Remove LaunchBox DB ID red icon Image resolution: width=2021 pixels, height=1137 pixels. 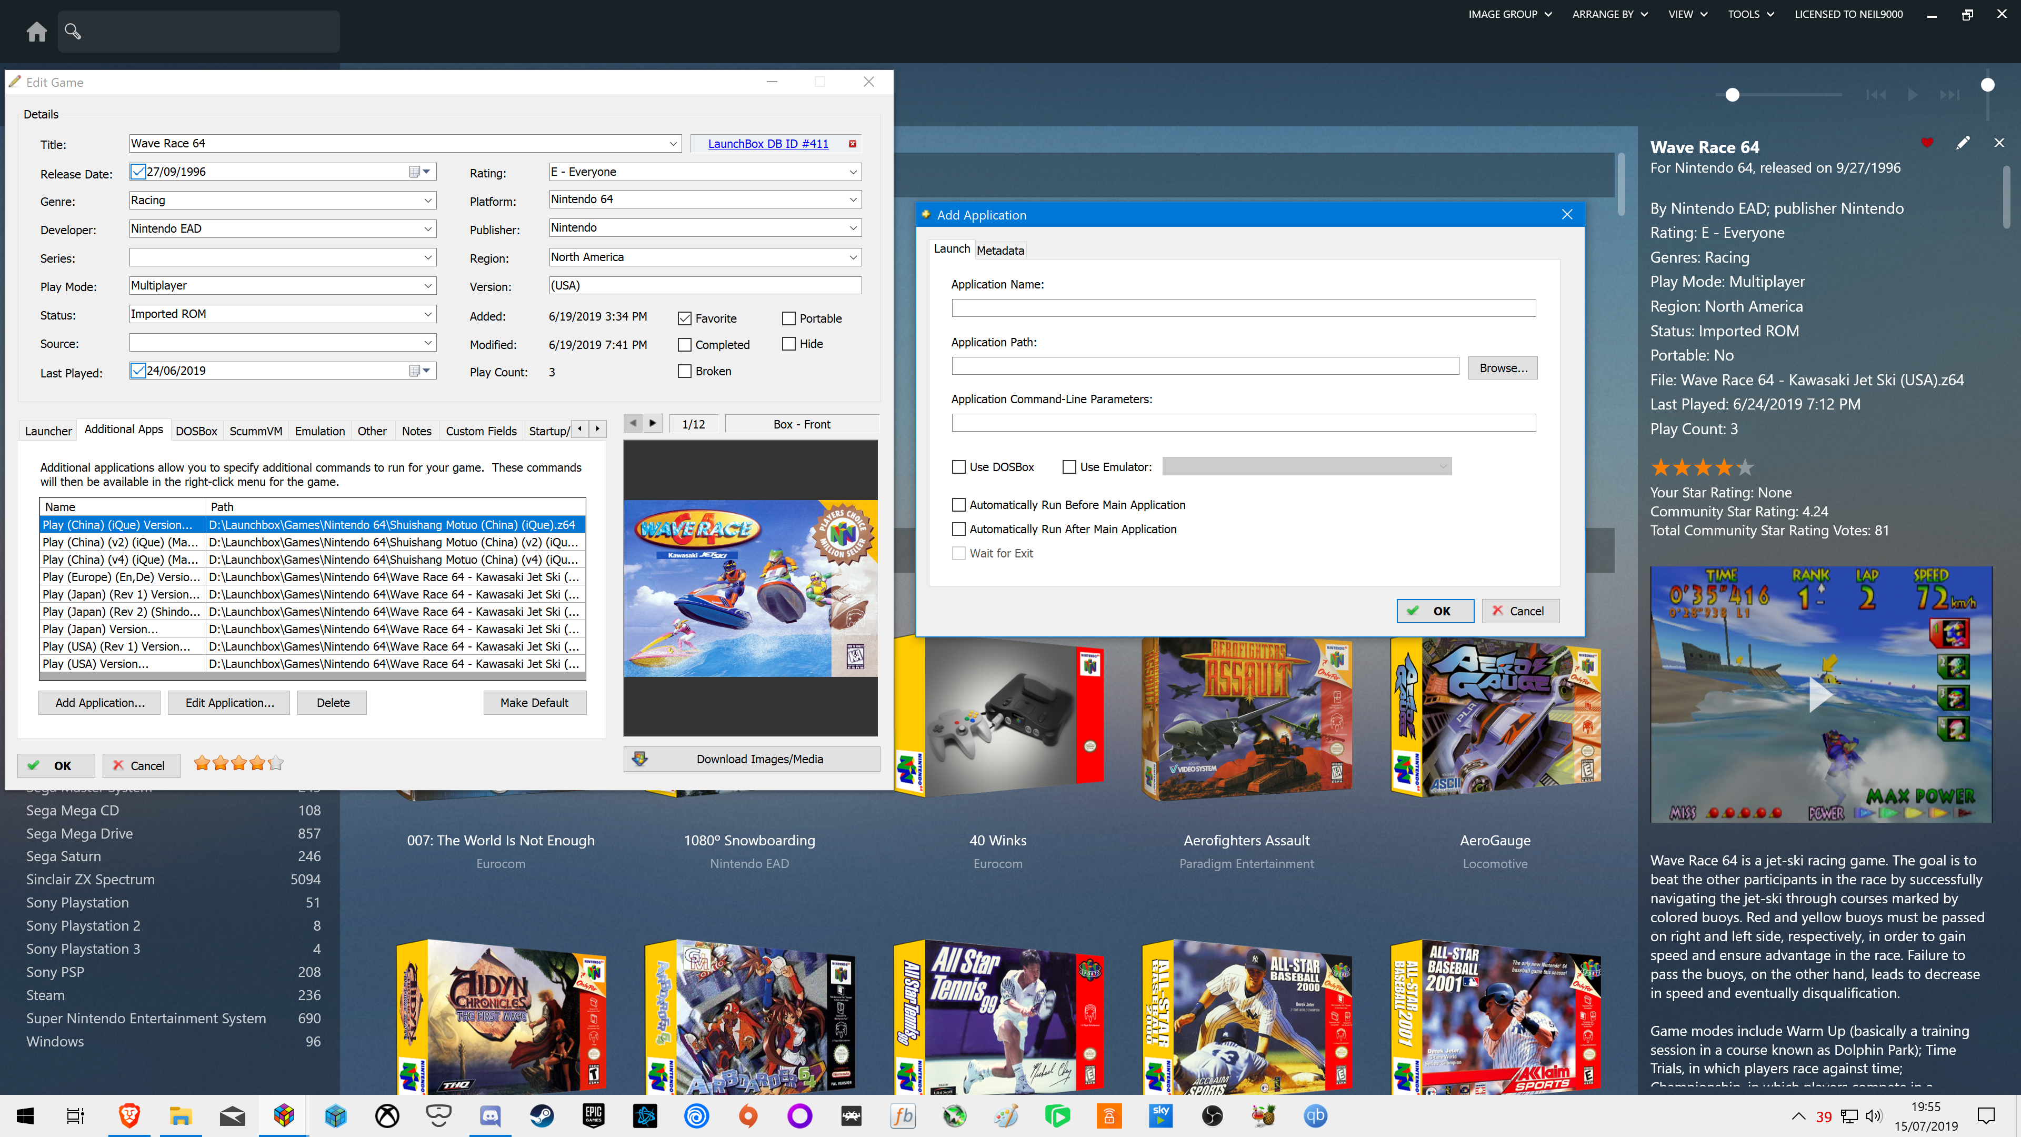tap(853, 144)
